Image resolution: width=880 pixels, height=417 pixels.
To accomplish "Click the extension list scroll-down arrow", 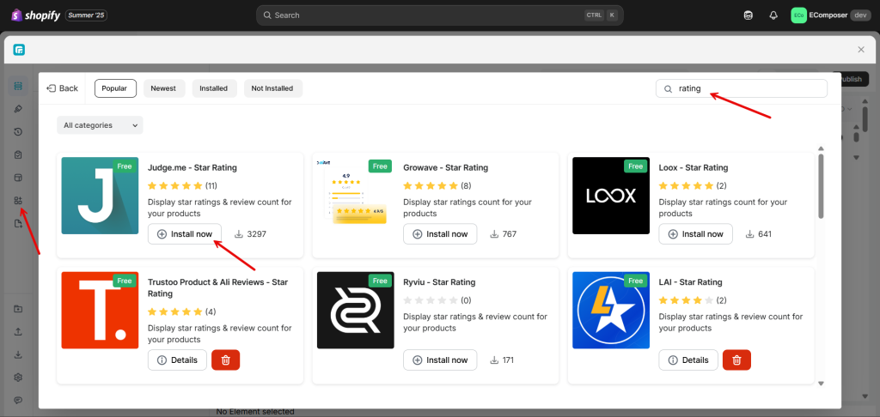I will (x=821, y=384).
